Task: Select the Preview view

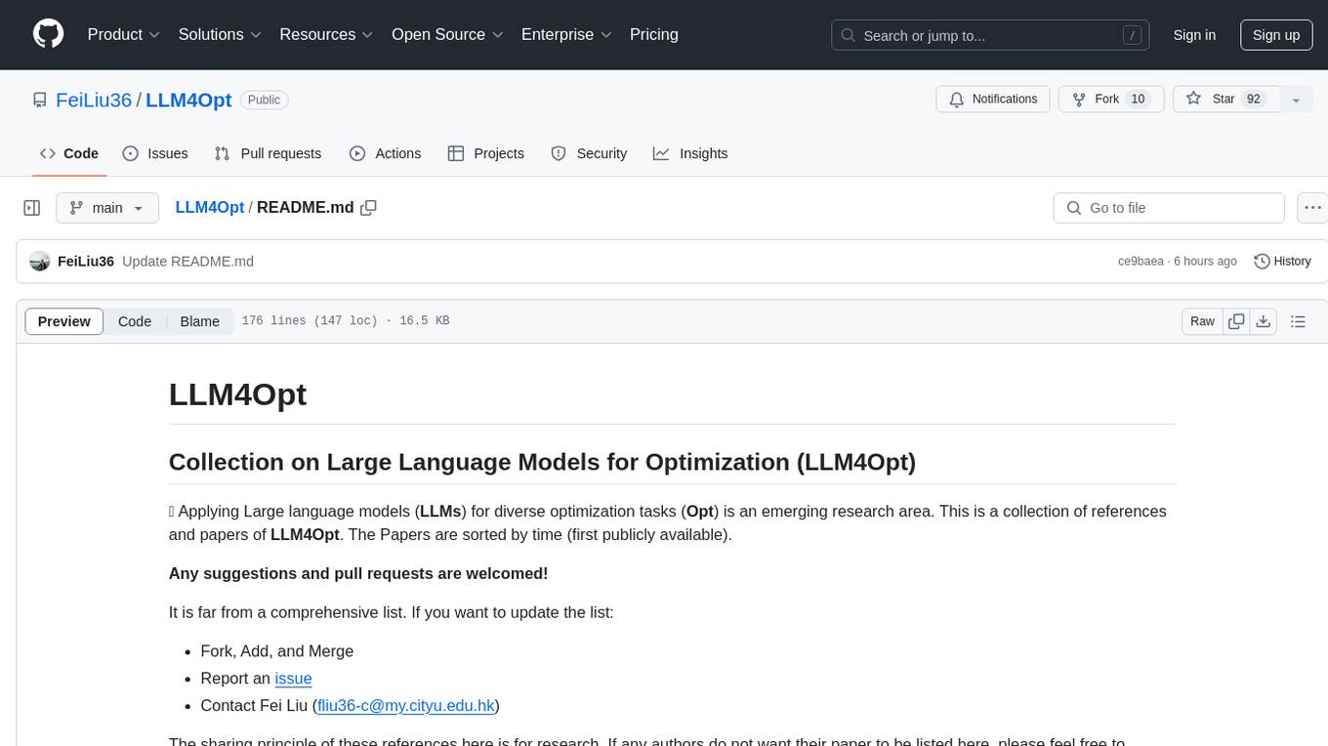Action: [x=64, y=321]
